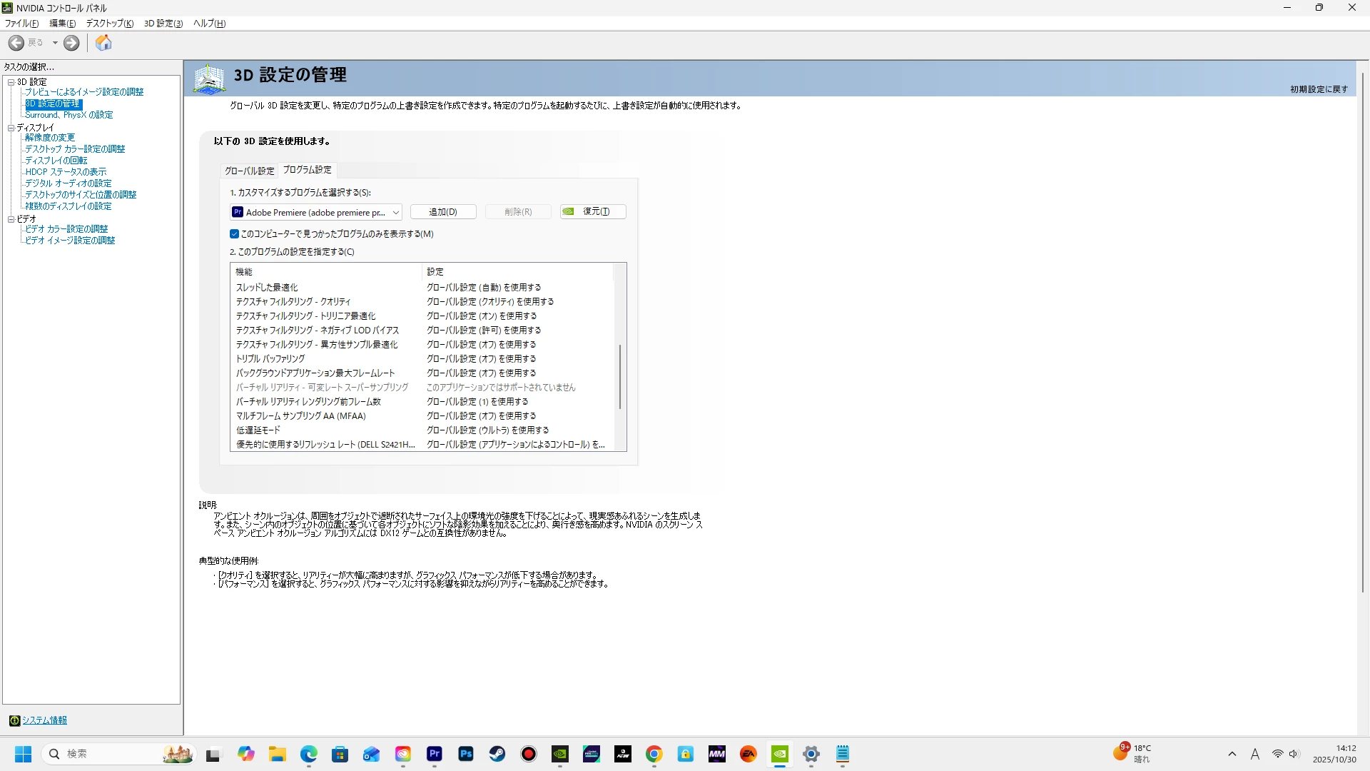Open Steam from the taskbar
Image resolution: width=1370 pixels, height=771 pixels.
click(x=497, y=754)
